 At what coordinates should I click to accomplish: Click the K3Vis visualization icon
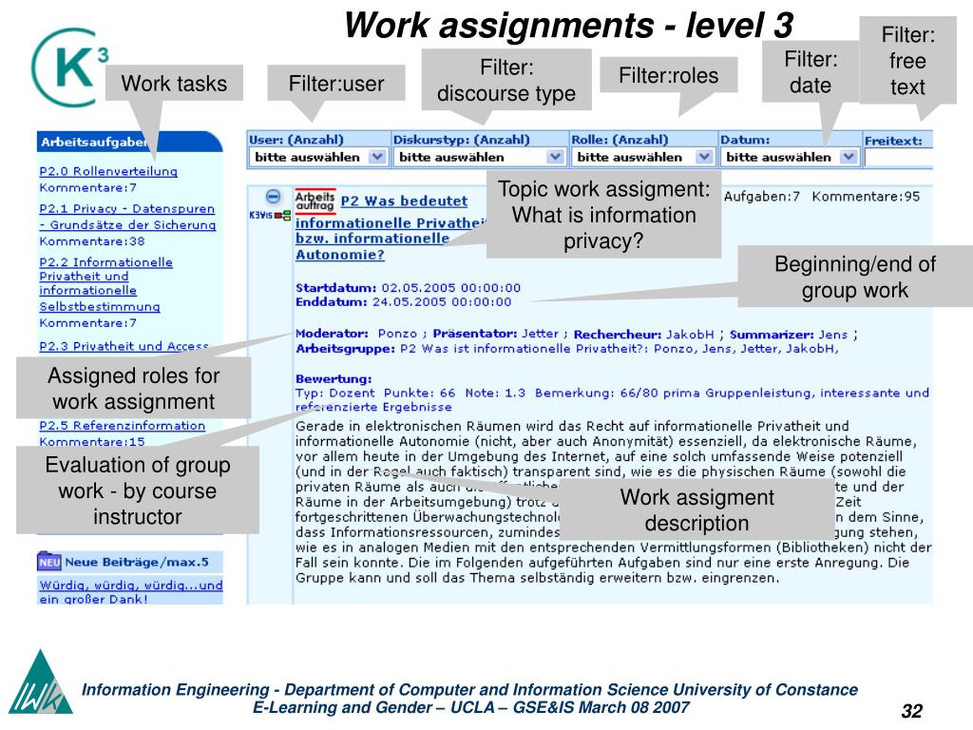(270, 216)
